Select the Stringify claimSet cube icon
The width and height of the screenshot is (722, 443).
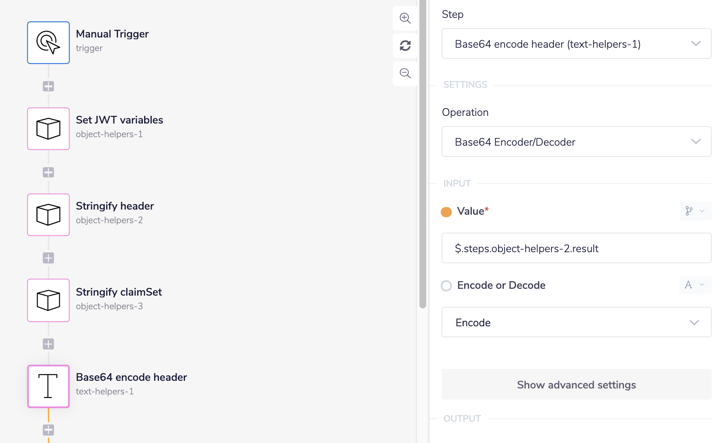pyautogui.click(x=48, y=300)
